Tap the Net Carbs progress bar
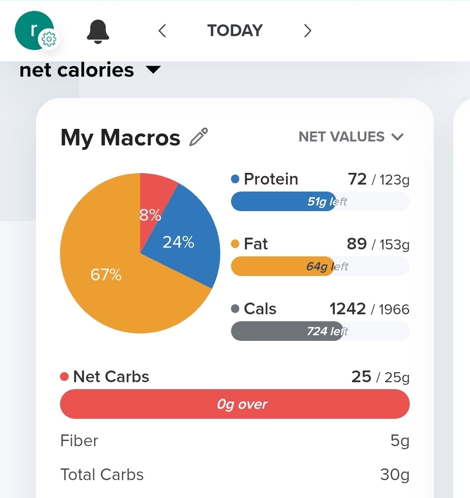This screenshot has width=470, height=498. tap(235, 404)
